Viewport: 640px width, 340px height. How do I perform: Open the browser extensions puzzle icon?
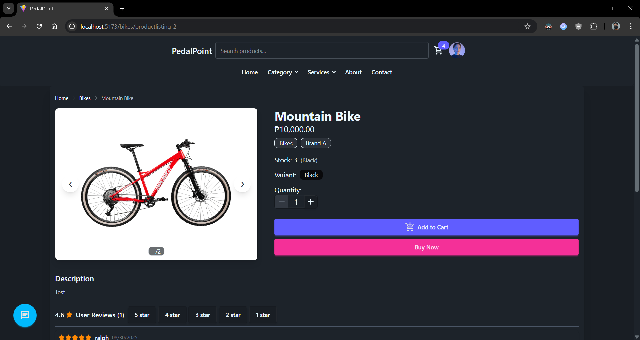(594, 26)
